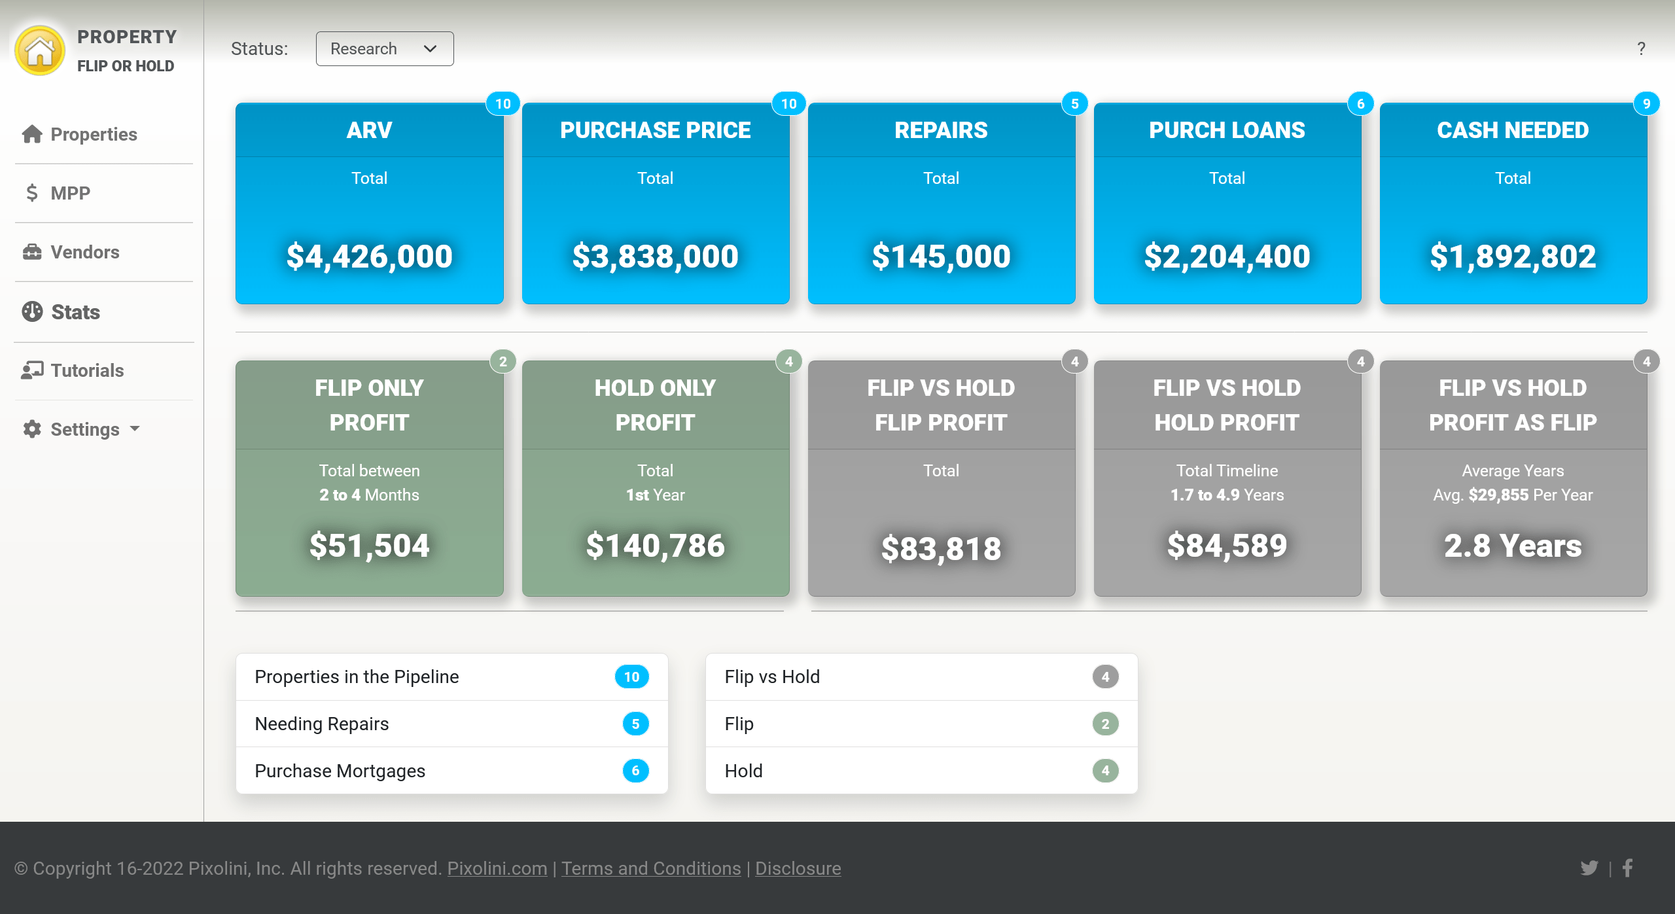Click the Vendors briefcase icon
Screen dimensions: 1675x914
tap(31, 252)
